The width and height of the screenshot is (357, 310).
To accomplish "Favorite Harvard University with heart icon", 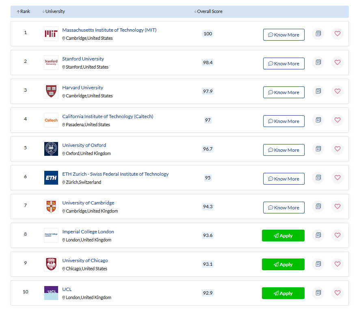I will tap(338, 91).
